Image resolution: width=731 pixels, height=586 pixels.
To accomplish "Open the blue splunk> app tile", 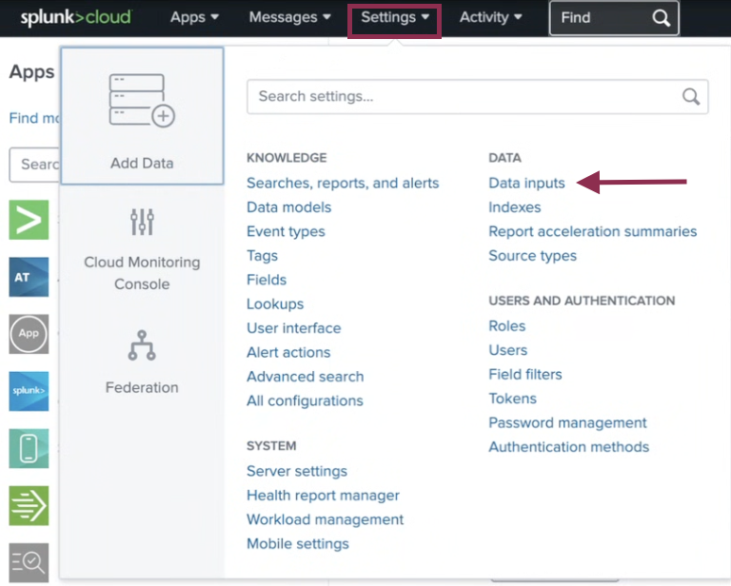I will (x=29, y=391).
